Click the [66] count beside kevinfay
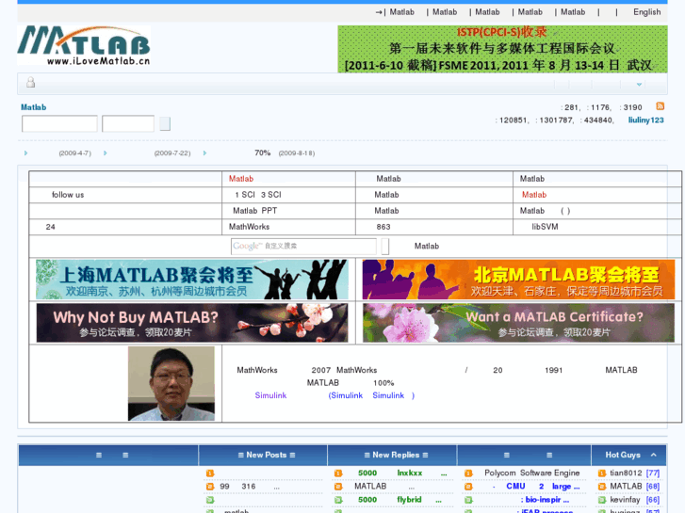 pyautogui.click(x=653, y=500)
